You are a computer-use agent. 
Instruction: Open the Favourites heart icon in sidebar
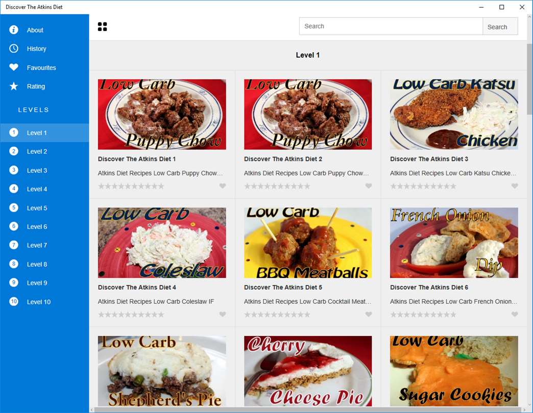pyautogui.click(x=14, y=67)
